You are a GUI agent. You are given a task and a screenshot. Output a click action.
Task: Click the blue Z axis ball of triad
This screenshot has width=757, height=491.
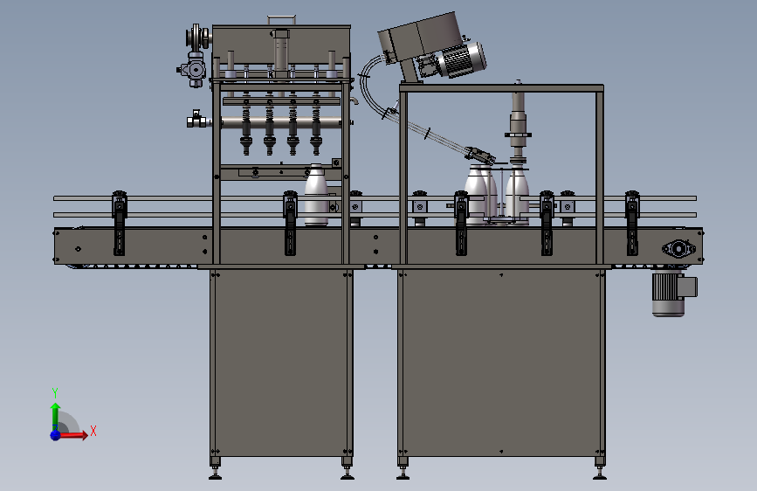55,435
